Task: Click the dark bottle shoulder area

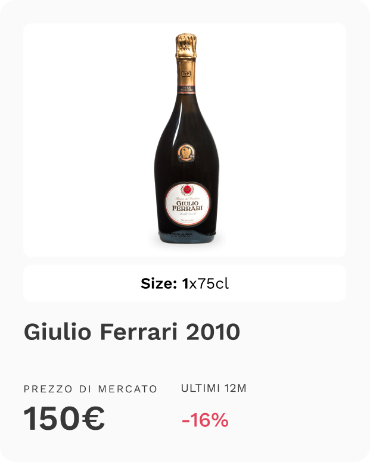Action: click(x=186, y=118)
